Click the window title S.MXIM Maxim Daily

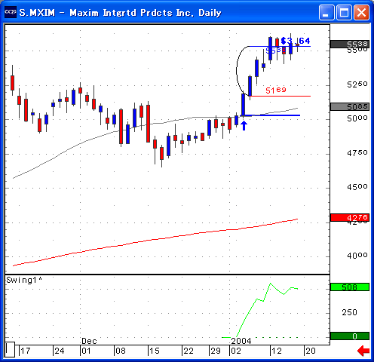[x=120, y=13]
